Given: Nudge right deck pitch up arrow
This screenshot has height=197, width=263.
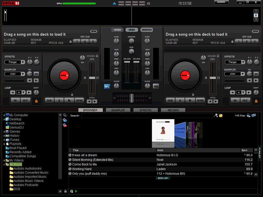Looking at the screenshot, I should [216, 101].
